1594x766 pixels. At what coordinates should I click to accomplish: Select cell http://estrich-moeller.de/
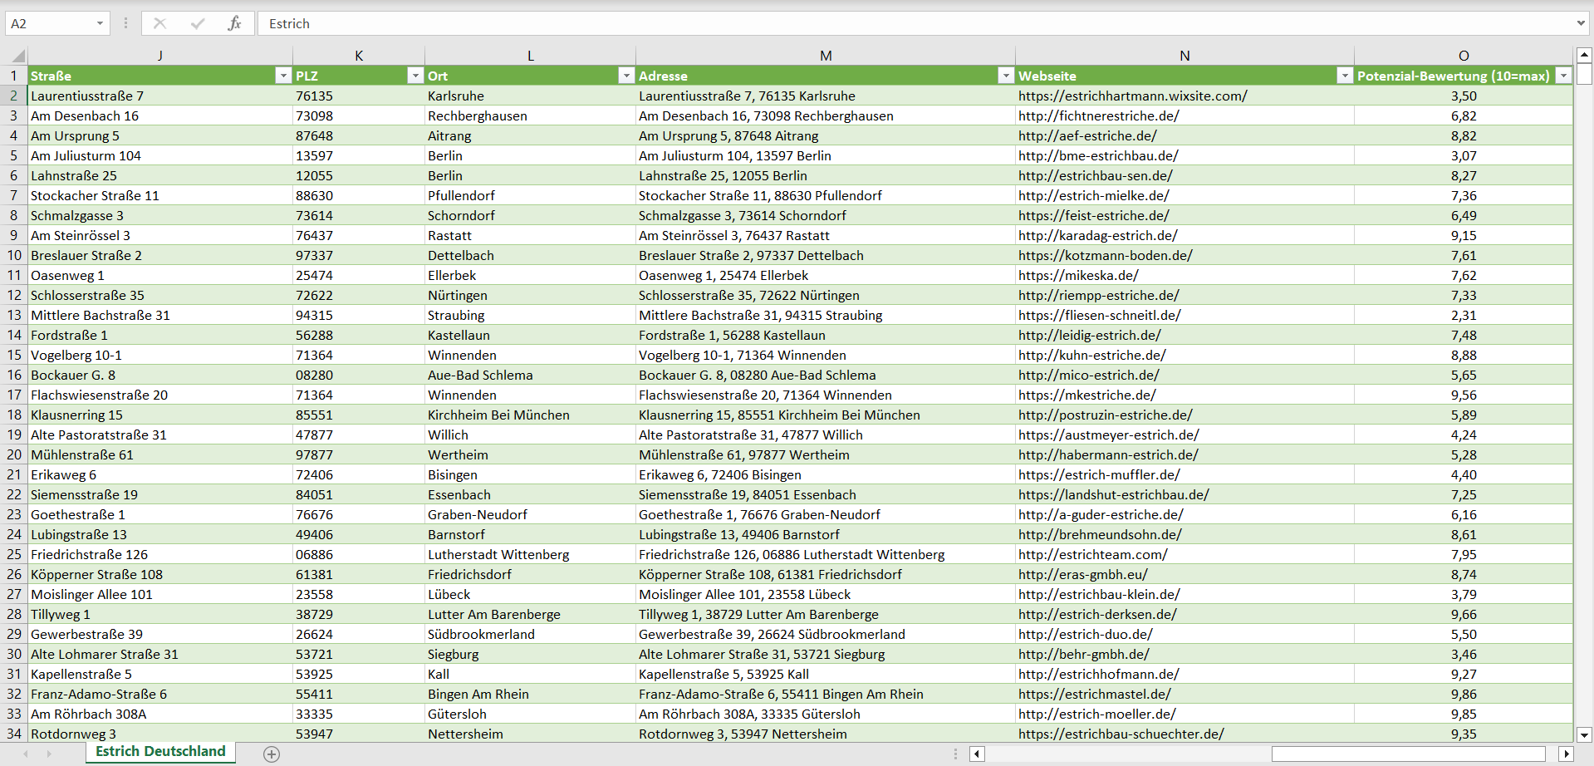point(1184,714)
